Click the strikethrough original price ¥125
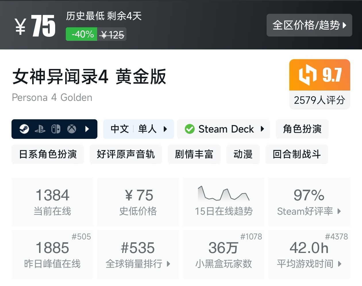Screen dimensions: 362x286 pyautogui.click(x=111, y=34)
